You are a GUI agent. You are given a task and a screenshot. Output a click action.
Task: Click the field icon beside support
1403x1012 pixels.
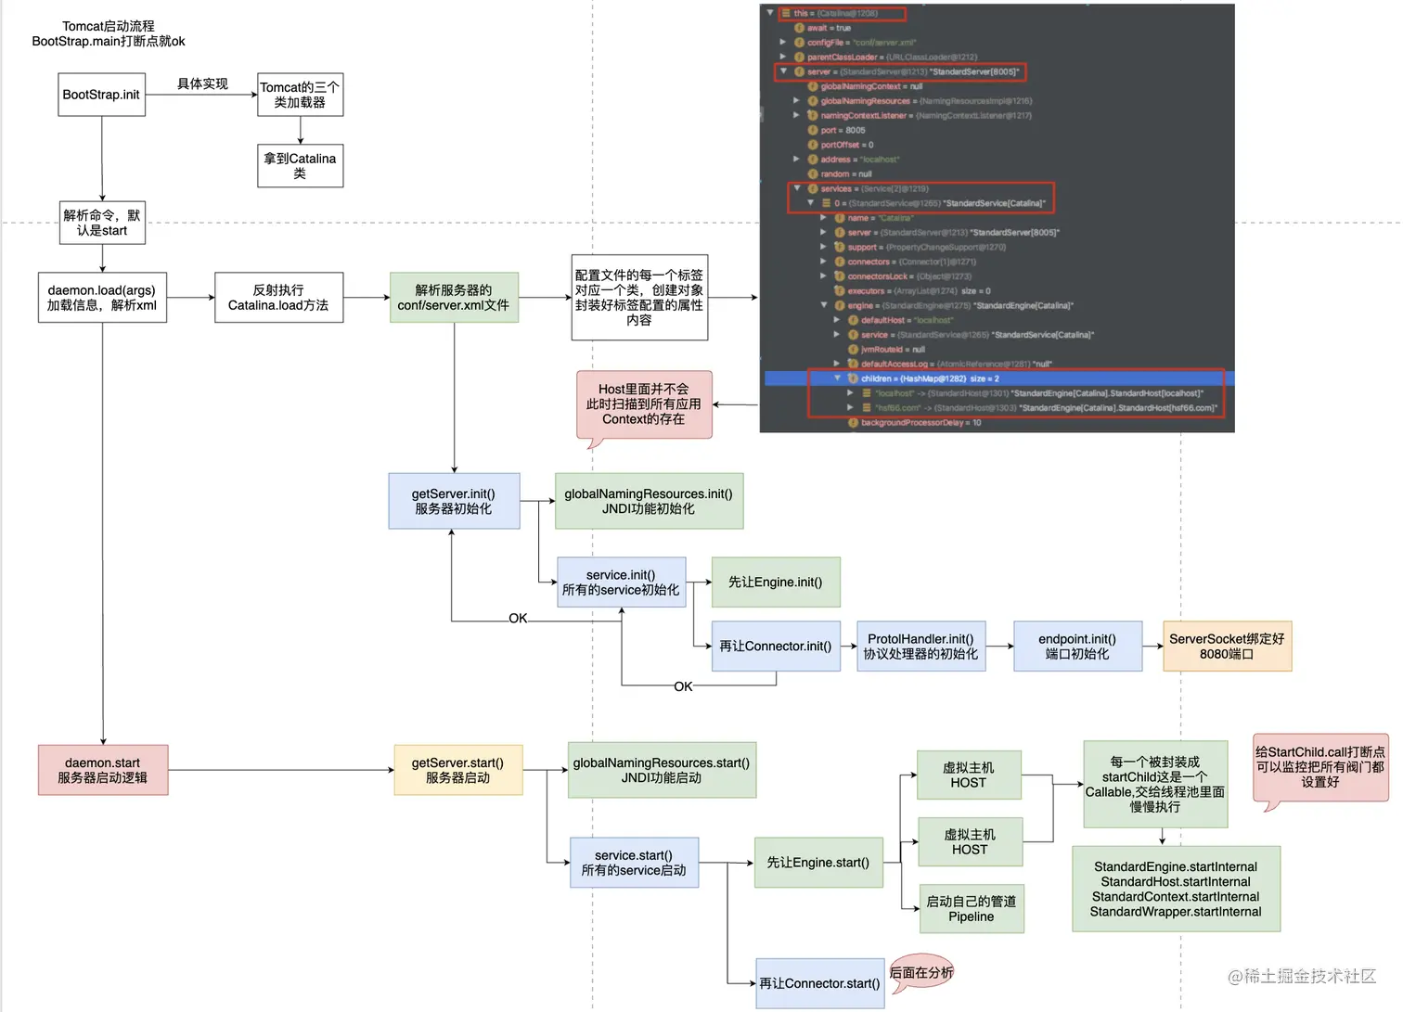click(x=840, y=247)
